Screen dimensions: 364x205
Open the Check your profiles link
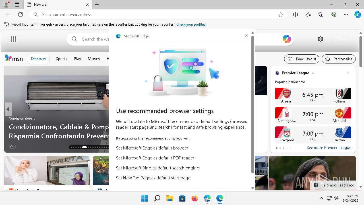tap(191, 24)
